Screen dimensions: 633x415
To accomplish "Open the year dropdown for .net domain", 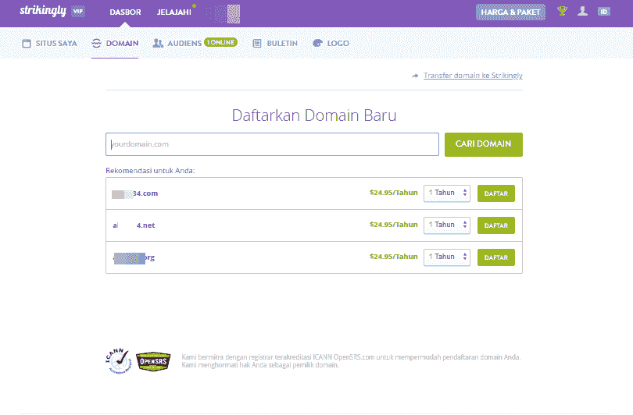I will 447,225.
